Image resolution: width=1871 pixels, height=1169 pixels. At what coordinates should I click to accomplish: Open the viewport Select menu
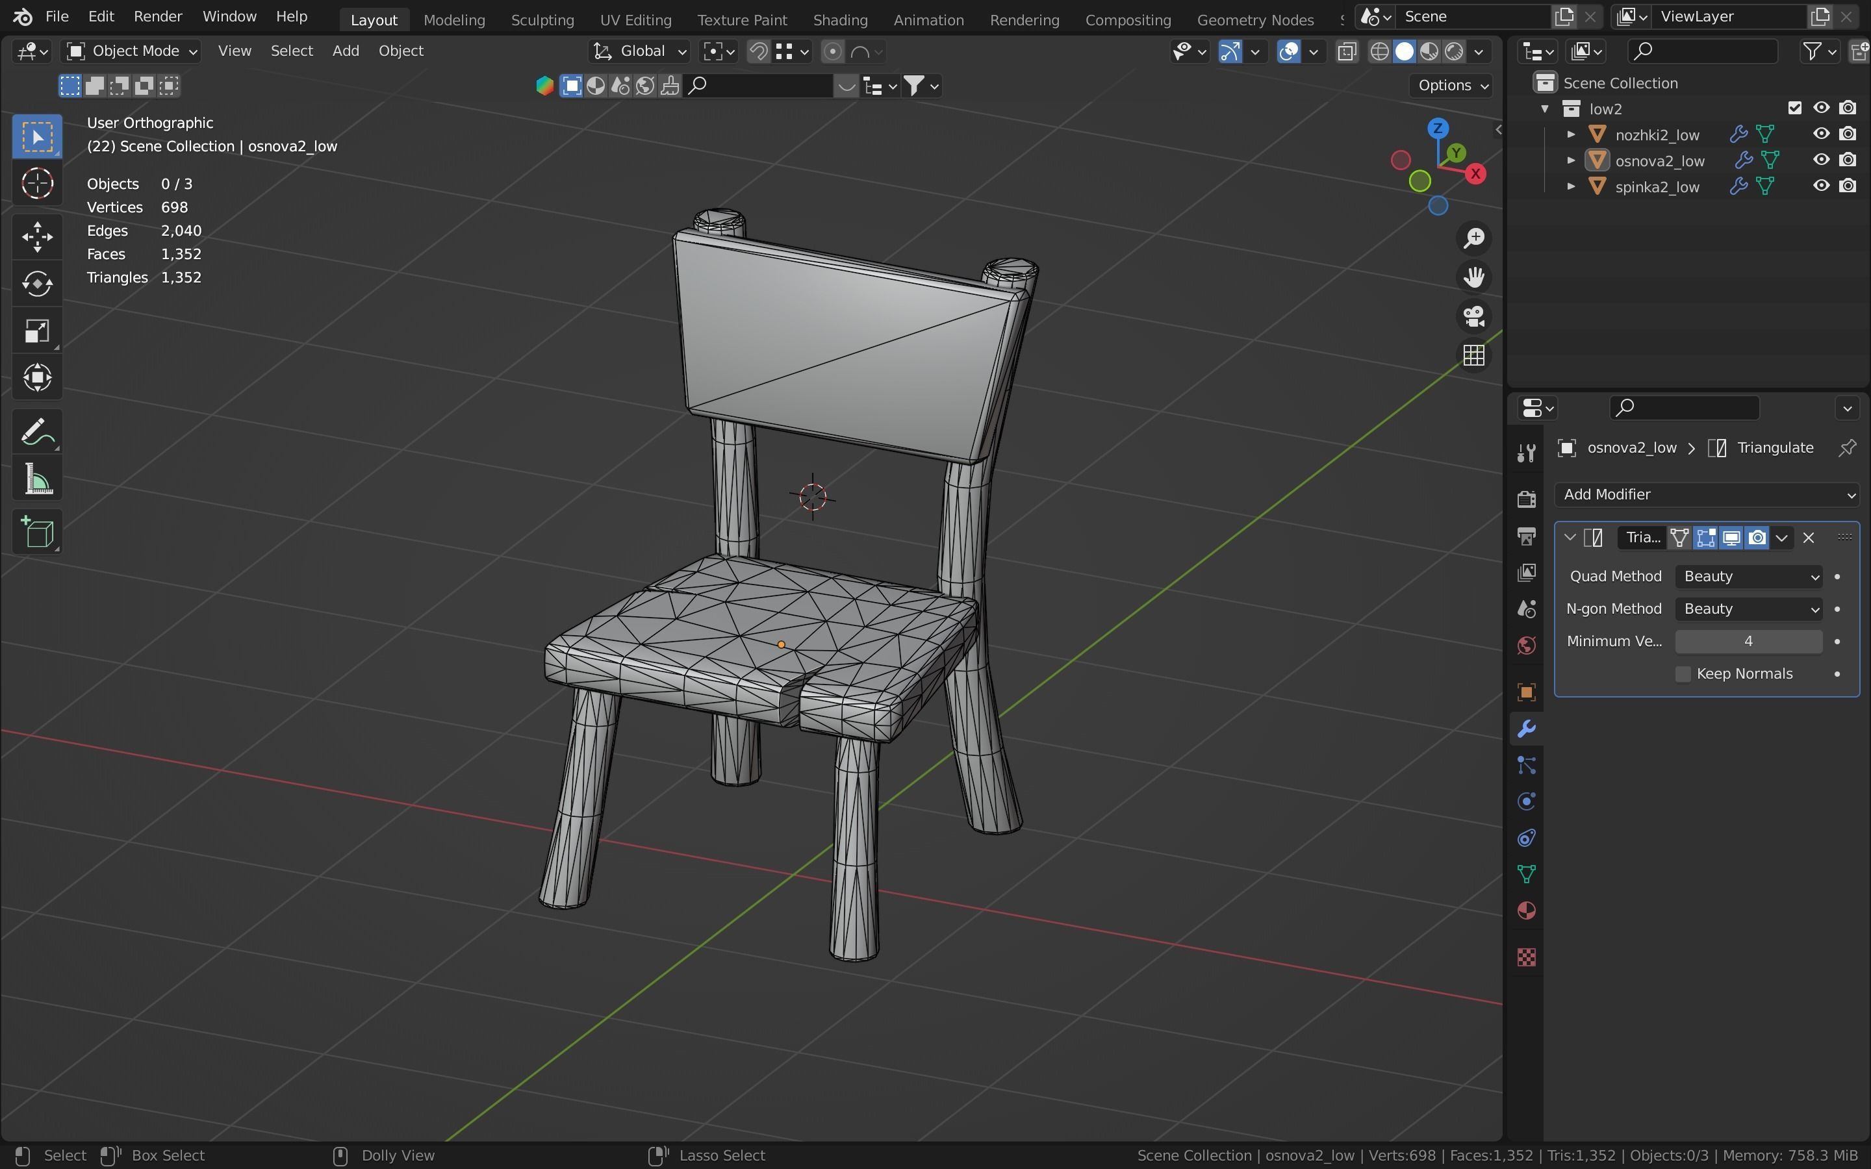coord(292,51)
